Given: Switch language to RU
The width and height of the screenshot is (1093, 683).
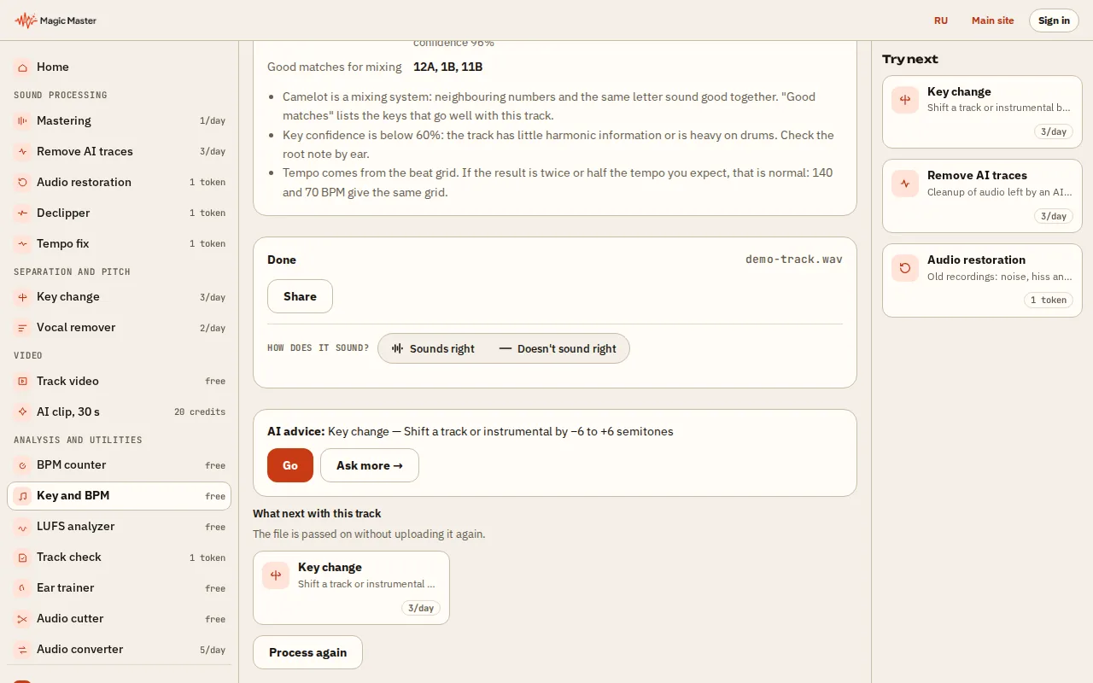Looking at the screenshot, I should 941,20.
